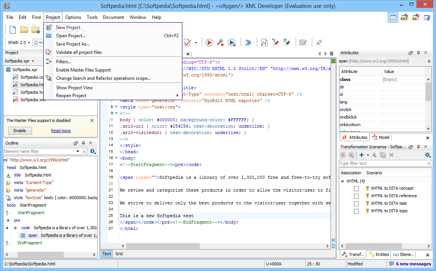Click the green pushpin toolbar icon
436x271 pixels.
287,43
